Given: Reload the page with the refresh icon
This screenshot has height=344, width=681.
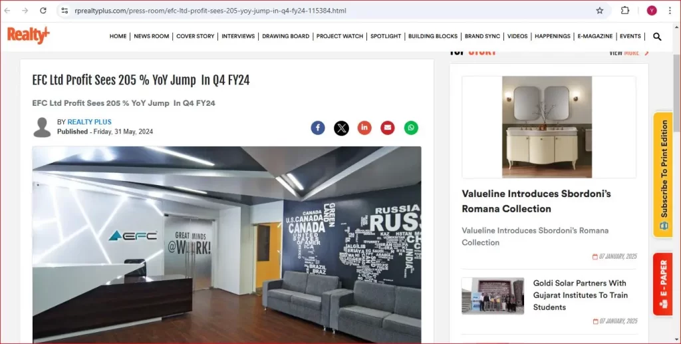Looking at the screenshot, I should click(43, 11).
